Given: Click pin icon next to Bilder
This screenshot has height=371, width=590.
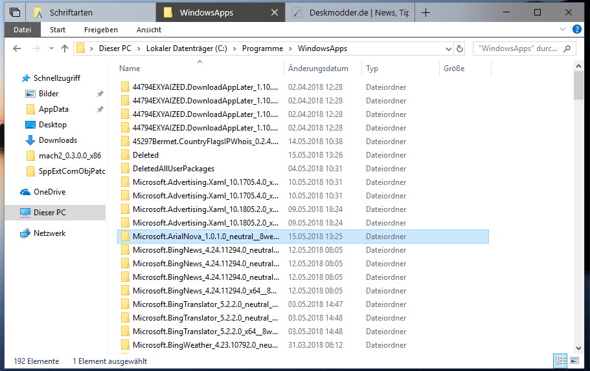Looking at the screenshot, I should point(100,94).
